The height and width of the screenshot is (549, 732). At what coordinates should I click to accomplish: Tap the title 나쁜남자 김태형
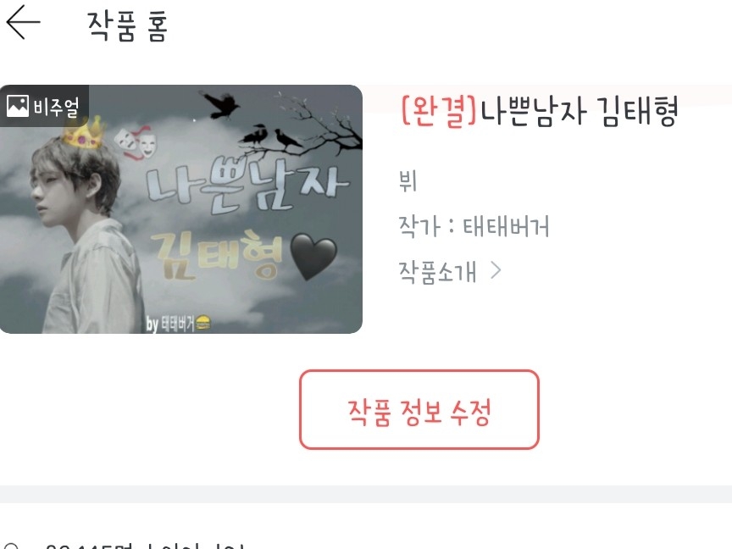pyautogui.click(x=579, y=112)
